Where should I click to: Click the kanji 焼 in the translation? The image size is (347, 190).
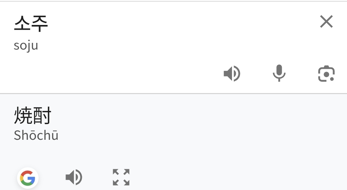coord(23,116)
